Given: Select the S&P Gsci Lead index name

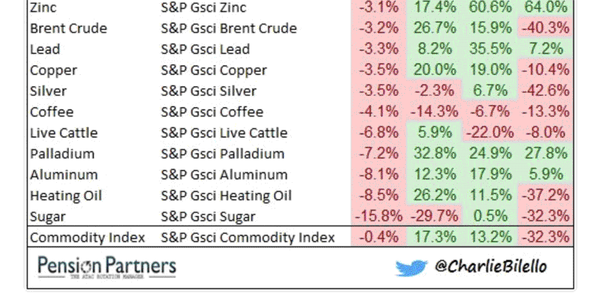Looking at the screenshot, I should click(x=205, y=49).
